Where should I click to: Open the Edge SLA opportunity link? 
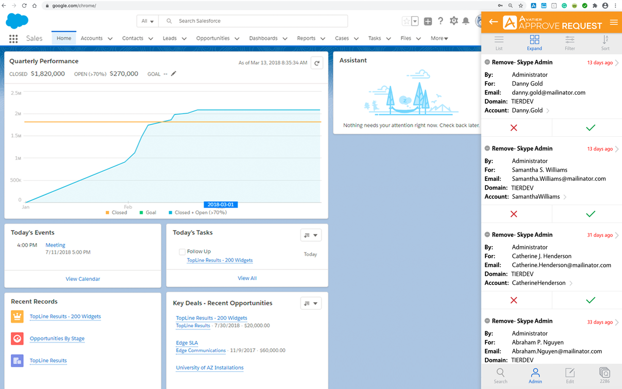tap(187, 343)
